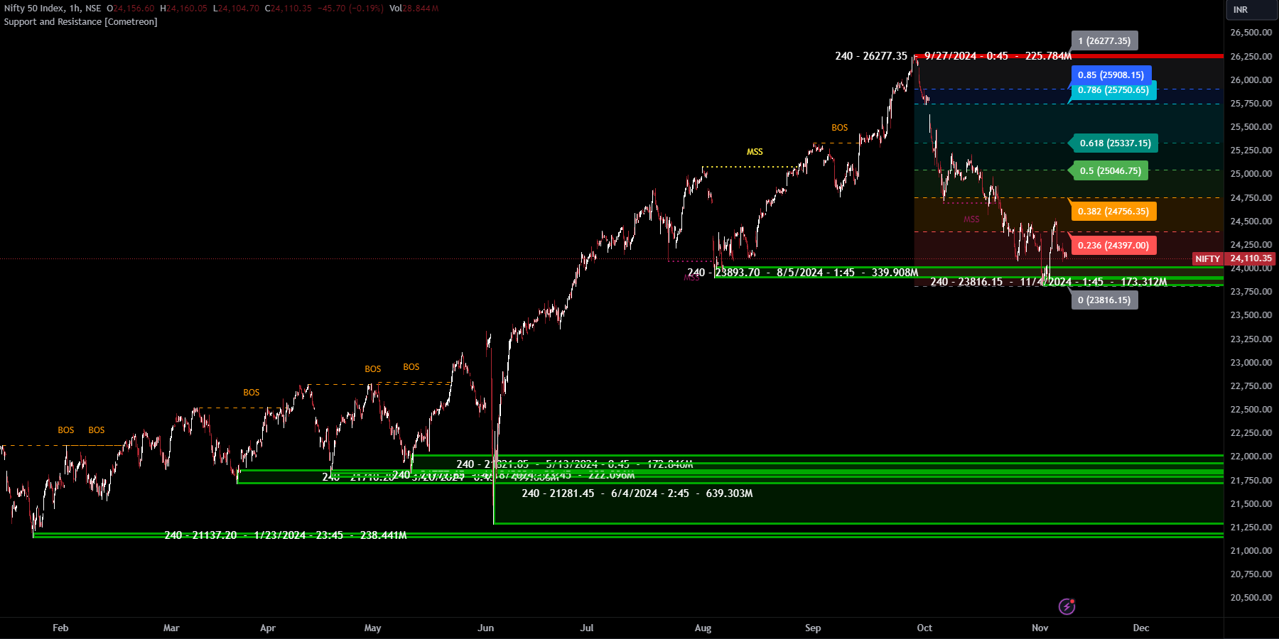The width and height of the screenshot is (1279, 639).
Task: Click the 0.618 (25337.15) Fibonacci label
Action: (1115, 143)
